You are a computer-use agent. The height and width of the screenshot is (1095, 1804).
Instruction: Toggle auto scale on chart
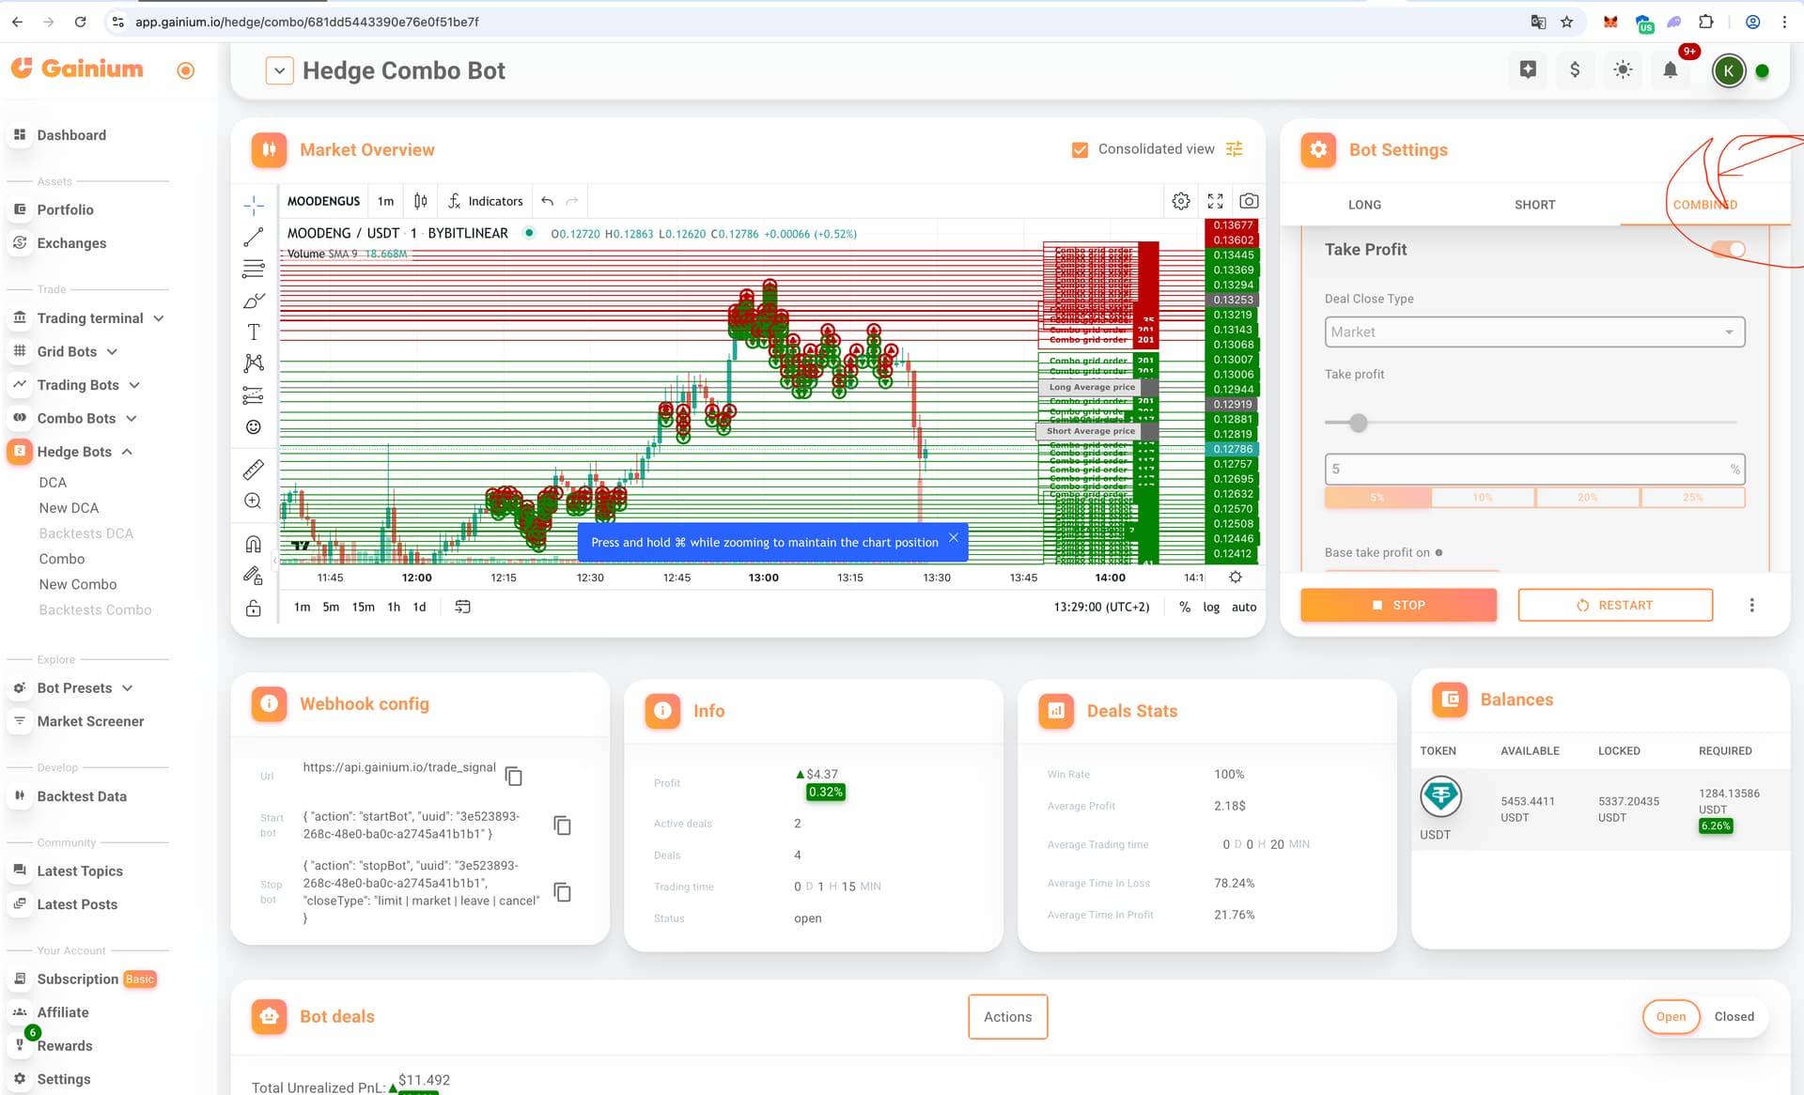(1244, 607)
